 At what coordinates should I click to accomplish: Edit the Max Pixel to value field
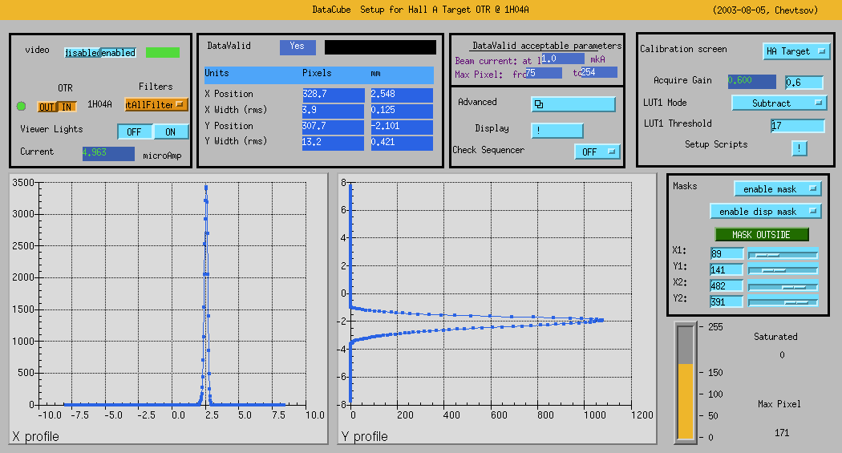click(599, 72)
